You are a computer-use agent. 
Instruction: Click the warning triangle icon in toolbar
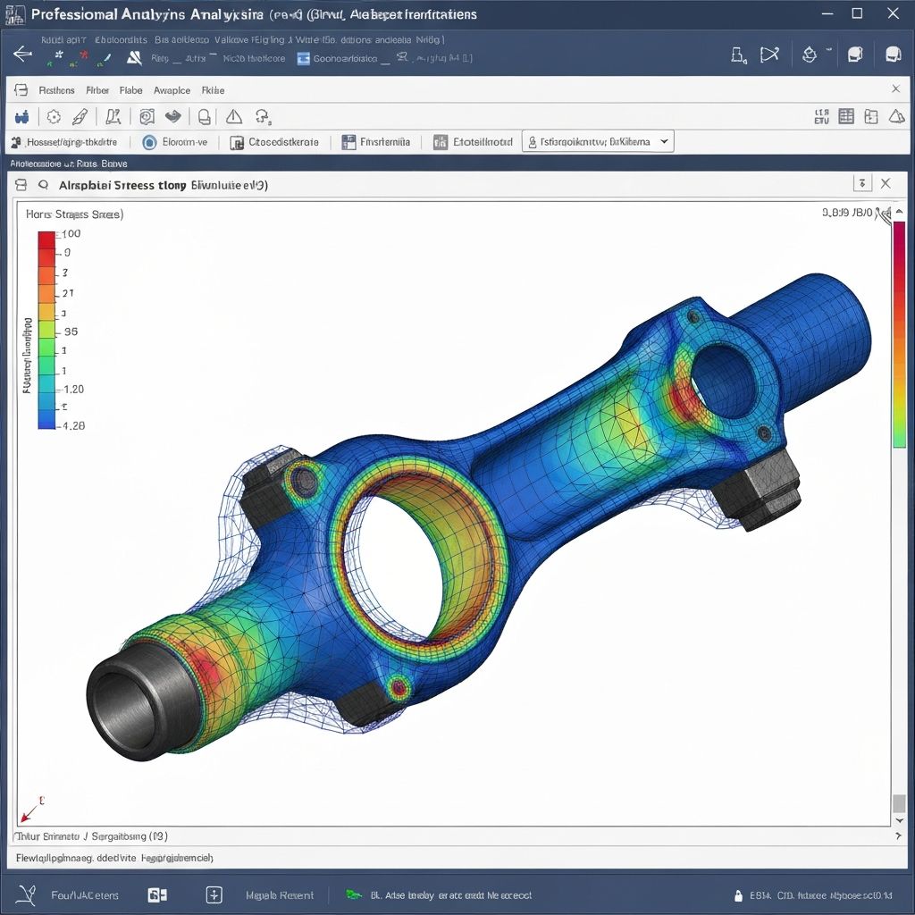click(x=234, y=116)
